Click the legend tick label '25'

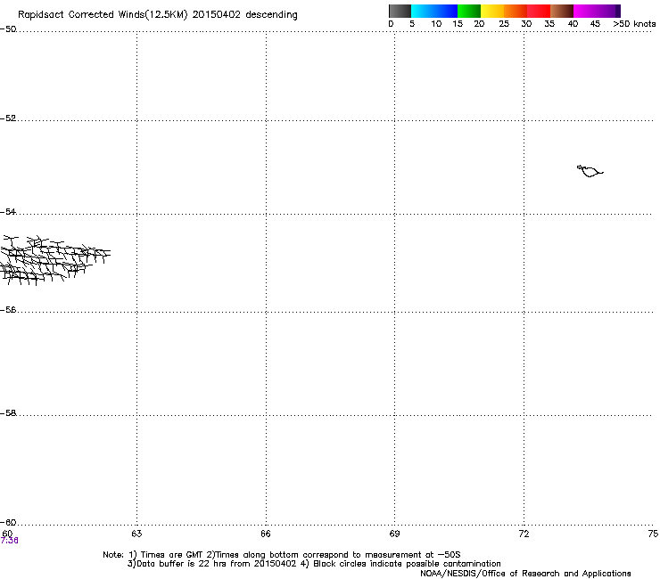(504, 24)
